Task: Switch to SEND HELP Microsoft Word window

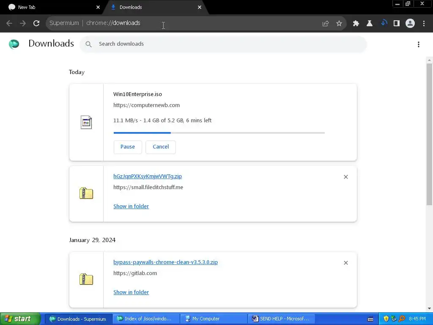Action: tap(281, 319)
